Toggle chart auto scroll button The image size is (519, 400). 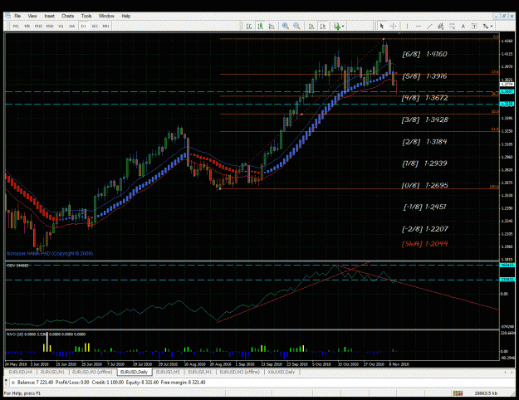tap(311, 26)
